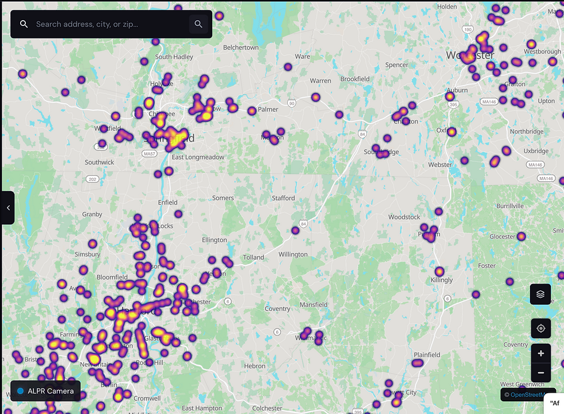The width and height of the screenshot is (564, 414).
Task: Click the Stafford town label
Action: click(x=283, y=198)
